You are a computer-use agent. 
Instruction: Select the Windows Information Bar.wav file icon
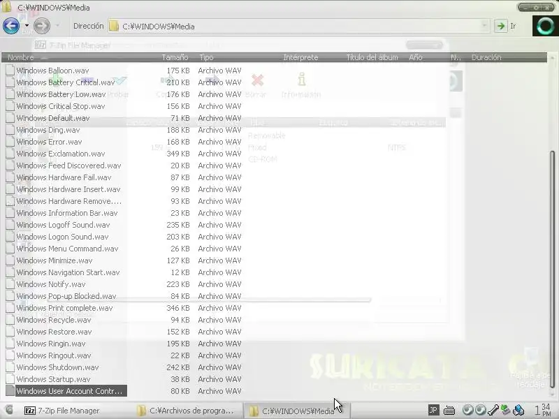10,213
